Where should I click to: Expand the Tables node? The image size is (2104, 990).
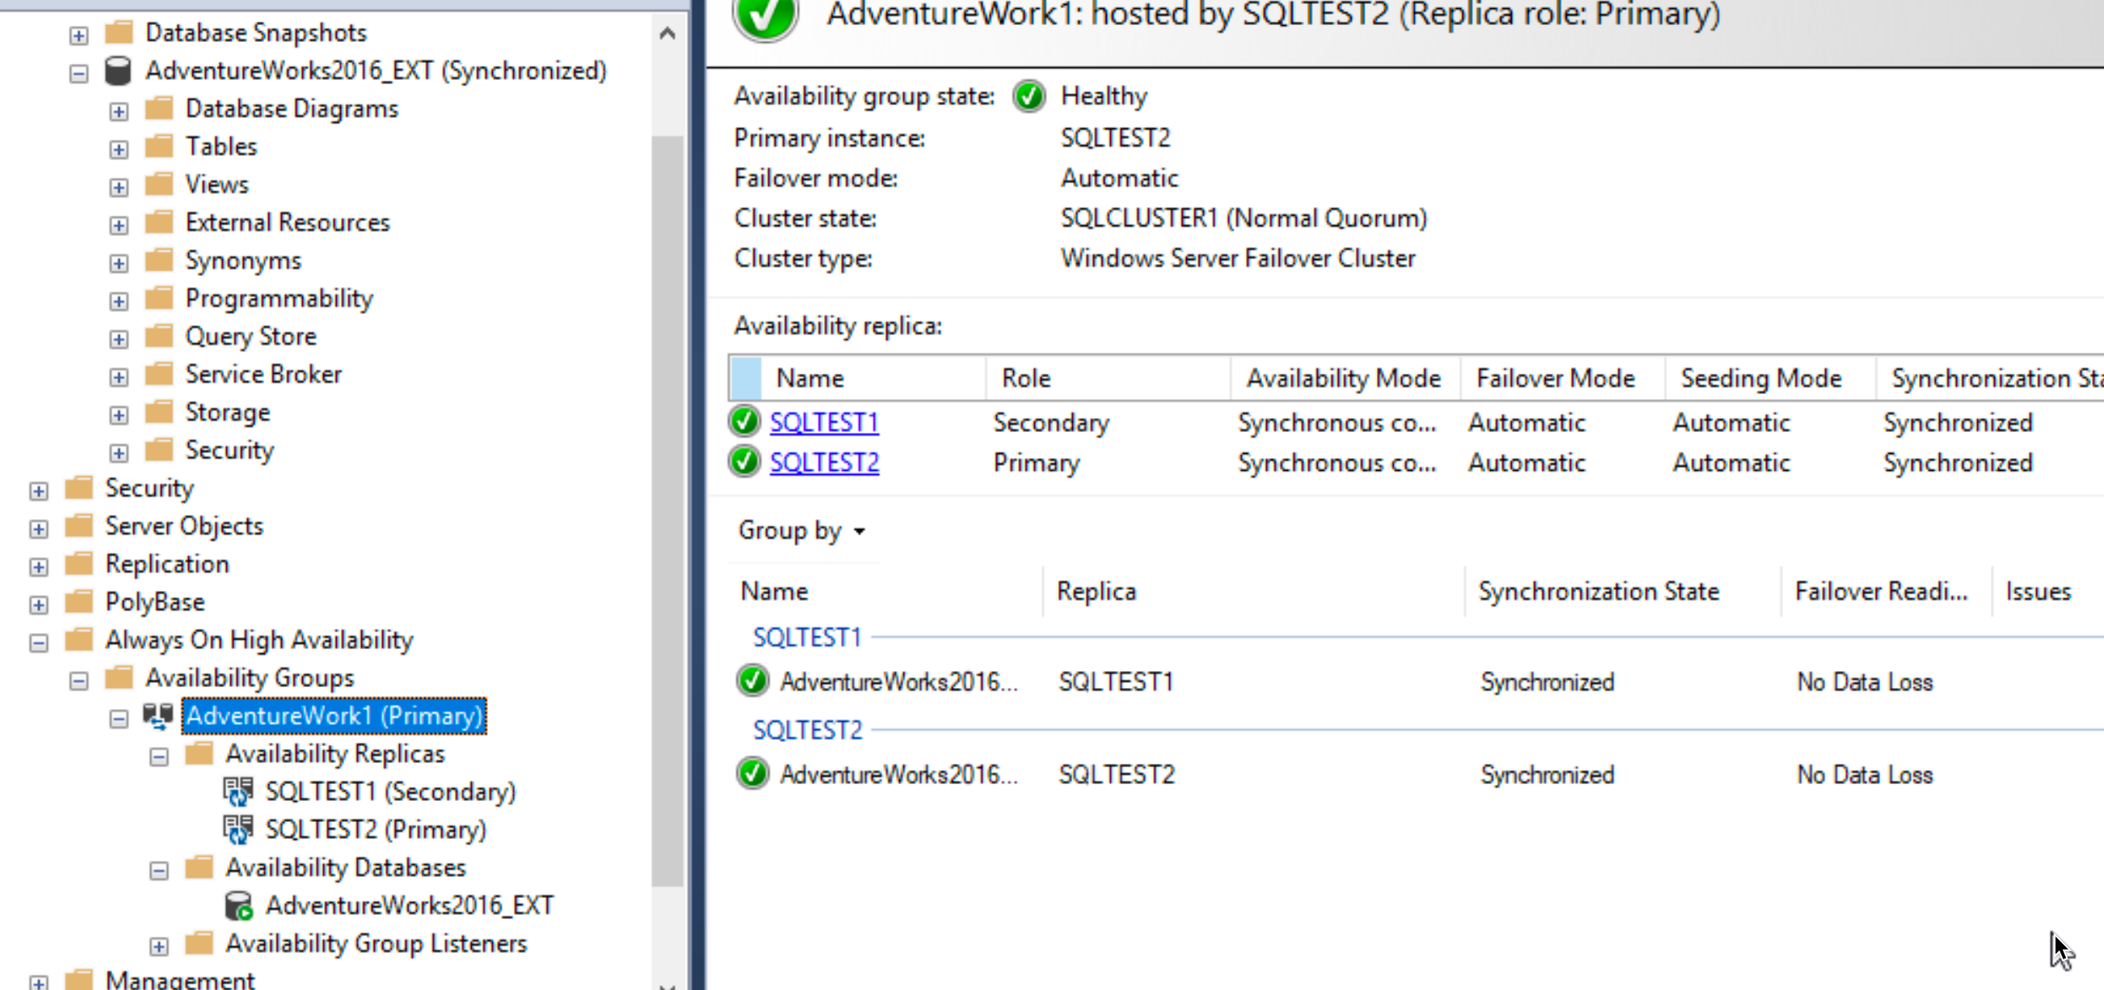pos(120,149)
